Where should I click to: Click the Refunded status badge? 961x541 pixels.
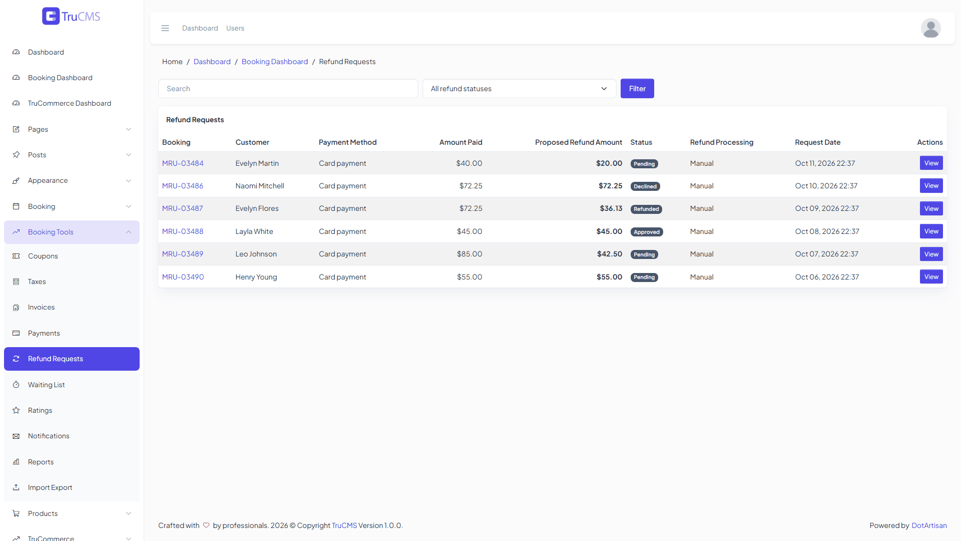[646, 209]
